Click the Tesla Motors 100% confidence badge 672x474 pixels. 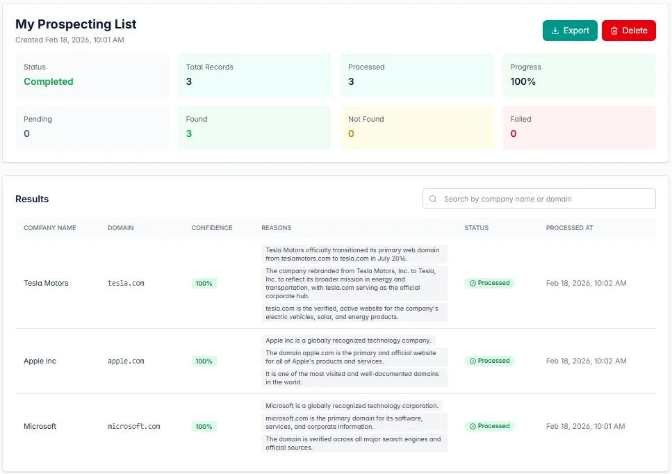204,284
